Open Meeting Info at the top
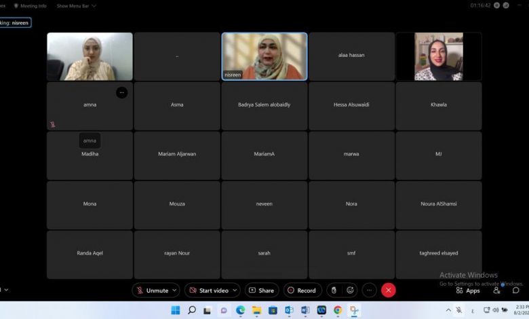Image resolution: width=529 pixels, height=319 pixels. (x=30, y=5)
